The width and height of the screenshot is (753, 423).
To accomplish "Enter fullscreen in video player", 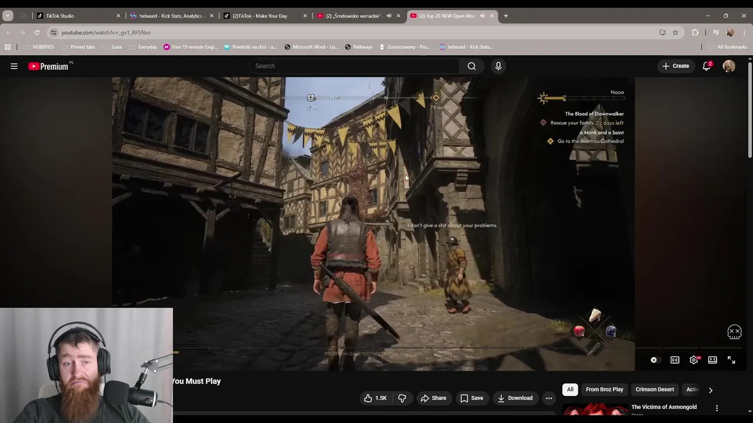I will pyautogui.click(x=731, y=360).
